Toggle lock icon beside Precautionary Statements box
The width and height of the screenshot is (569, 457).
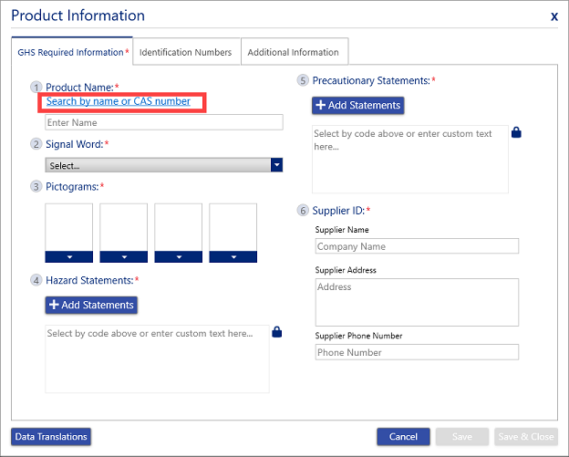click(516, 133)
